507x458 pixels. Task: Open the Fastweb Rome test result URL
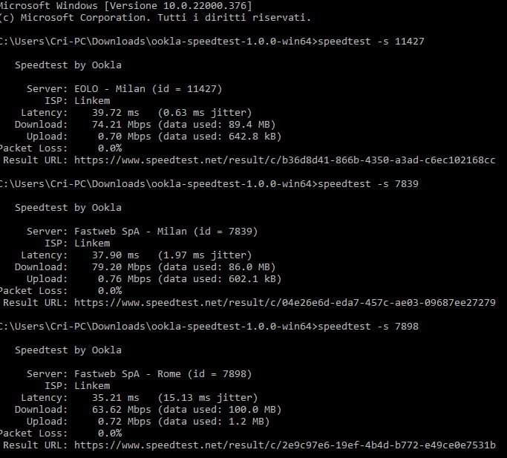285,445
